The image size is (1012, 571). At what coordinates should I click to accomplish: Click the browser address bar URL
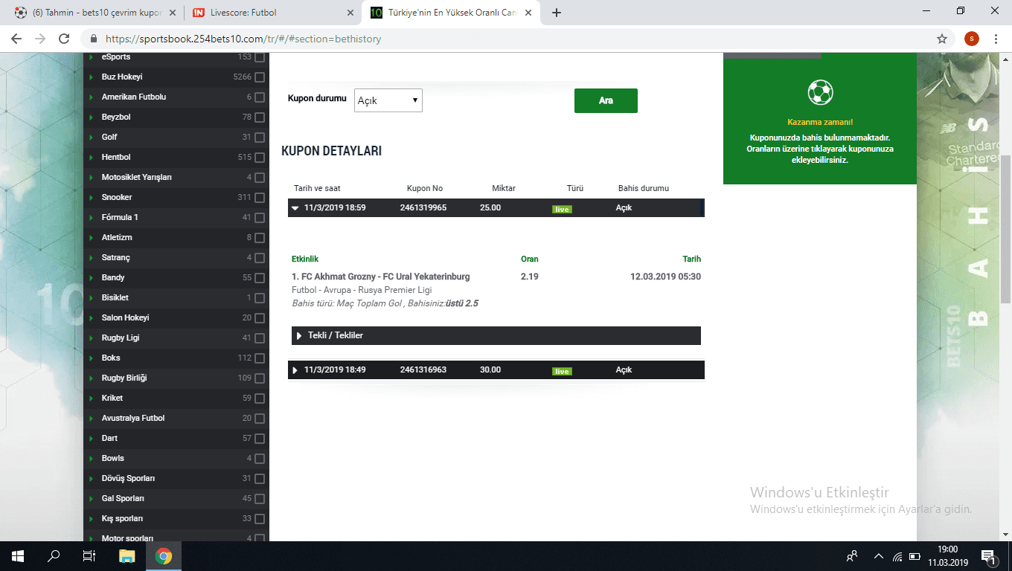coord(243,39)
